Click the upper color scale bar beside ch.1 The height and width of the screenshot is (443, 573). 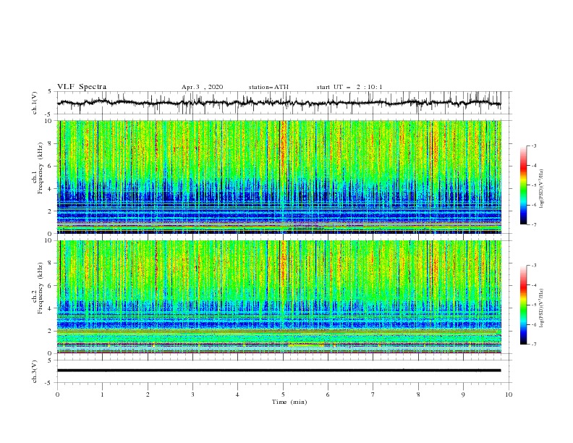(x=524, y=185)
